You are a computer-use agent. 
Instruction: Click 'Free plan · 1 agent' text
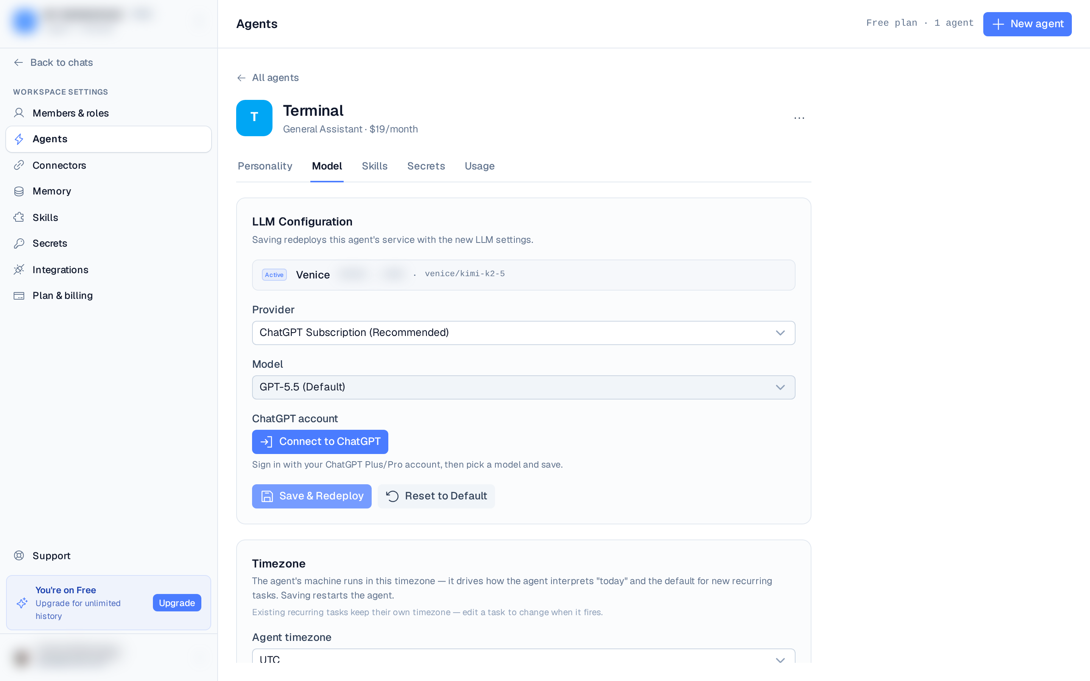920,23
